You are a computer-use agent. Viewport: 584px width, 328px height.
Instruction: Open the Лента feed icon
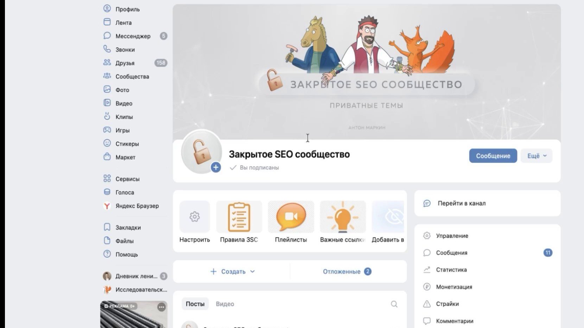tap(107, 22)
